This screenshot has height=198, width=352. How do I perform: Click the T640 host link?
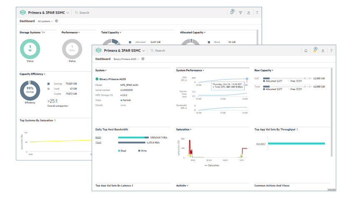coord(98,143)
